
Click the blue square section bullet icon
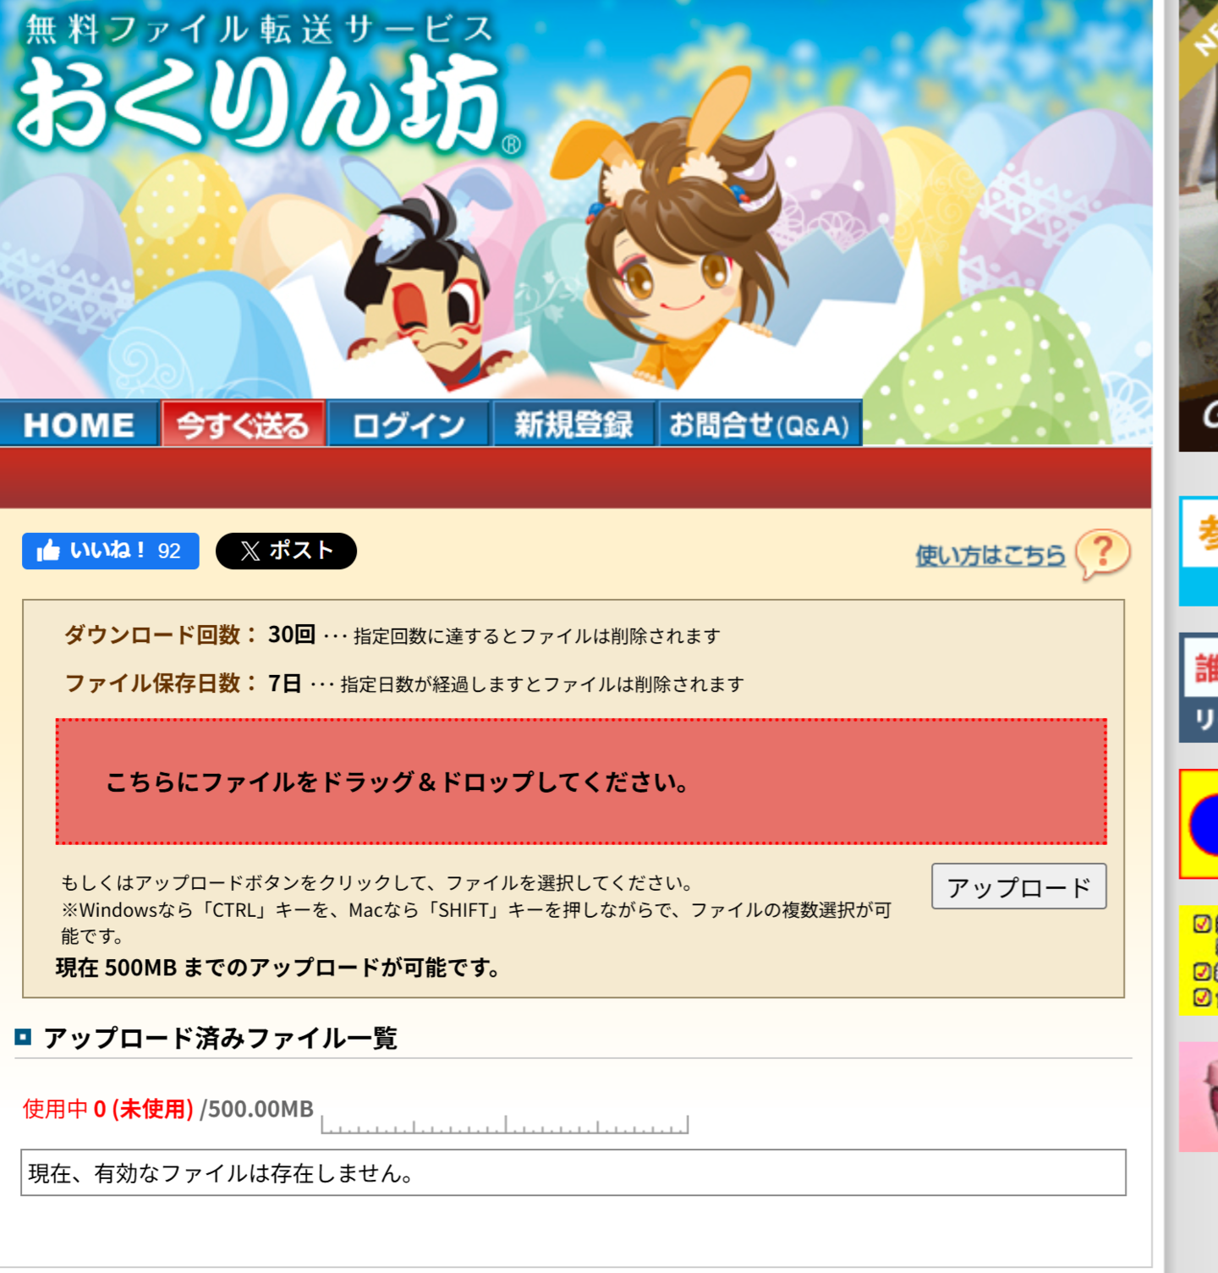(23, 1036)
